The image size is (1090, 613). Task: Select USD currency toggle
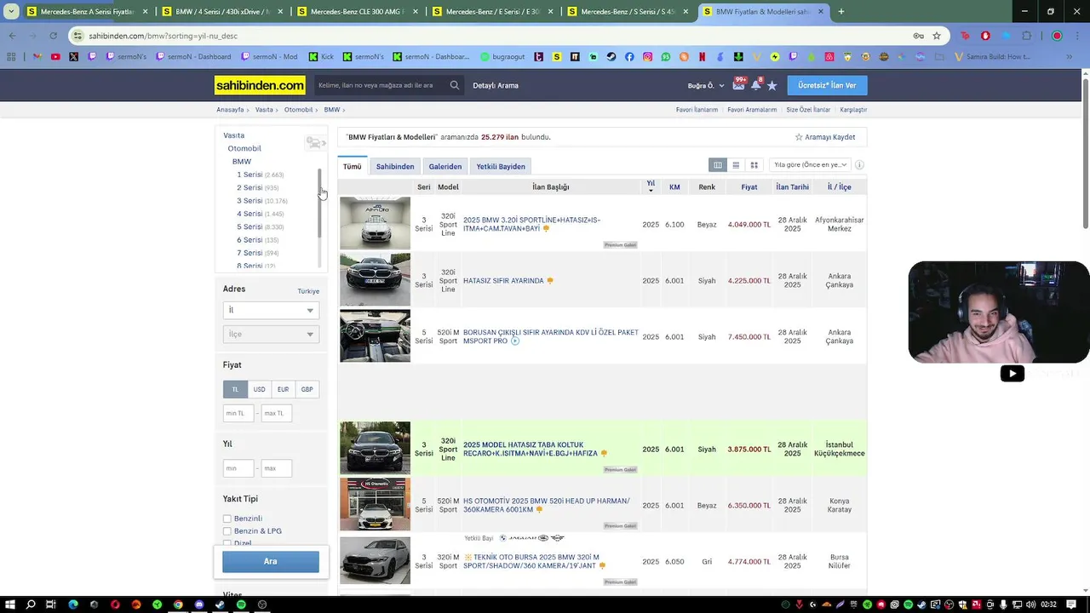pyautogui.click(x=259, y=389)
